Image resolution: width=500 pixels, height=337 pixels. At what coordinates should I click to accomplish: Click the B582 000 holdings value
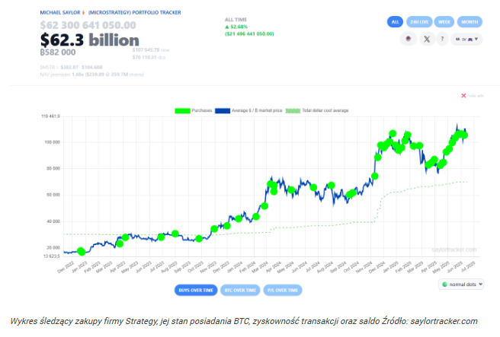tap(58, 52)
